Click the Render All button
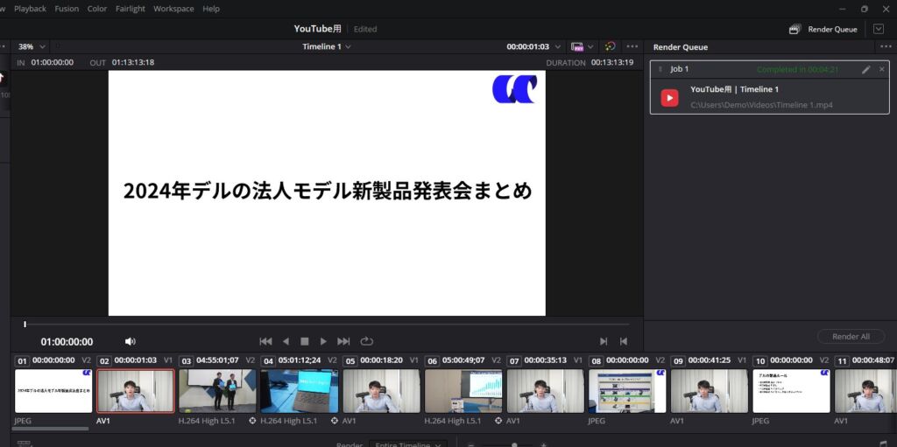897x447 pixels. click(851, 337)
